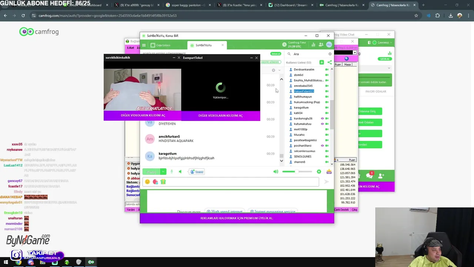
Task: Open the hamburger menu in Camfrog room window
Action: point(144,45)
